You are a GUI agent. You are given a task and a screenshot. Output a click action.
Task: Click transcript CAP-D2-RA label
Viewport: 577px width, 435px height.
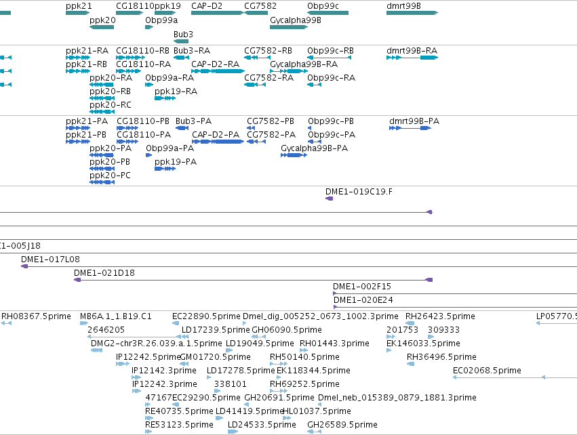pos(215,64)
